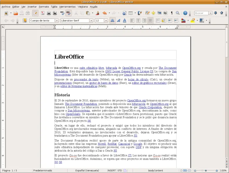Expand the Liberation Serif font name dropdown
The height and width of the screenshot is (173, 229).
tap(91, 21)
